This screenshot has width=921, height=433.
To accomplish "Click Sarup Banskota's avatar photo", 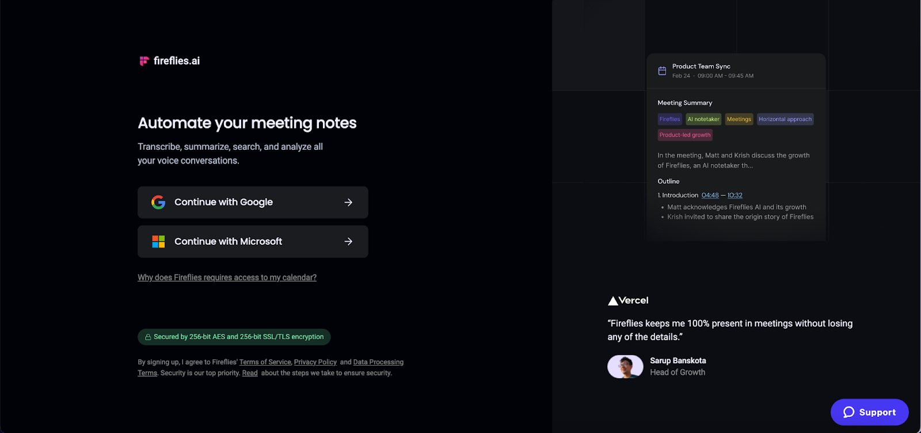I will point(625,366).
